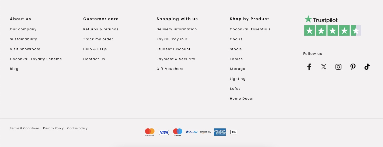Click the Trustpilot logo
The height and width of the screenshot is (147, 383).
pos(321,19)
